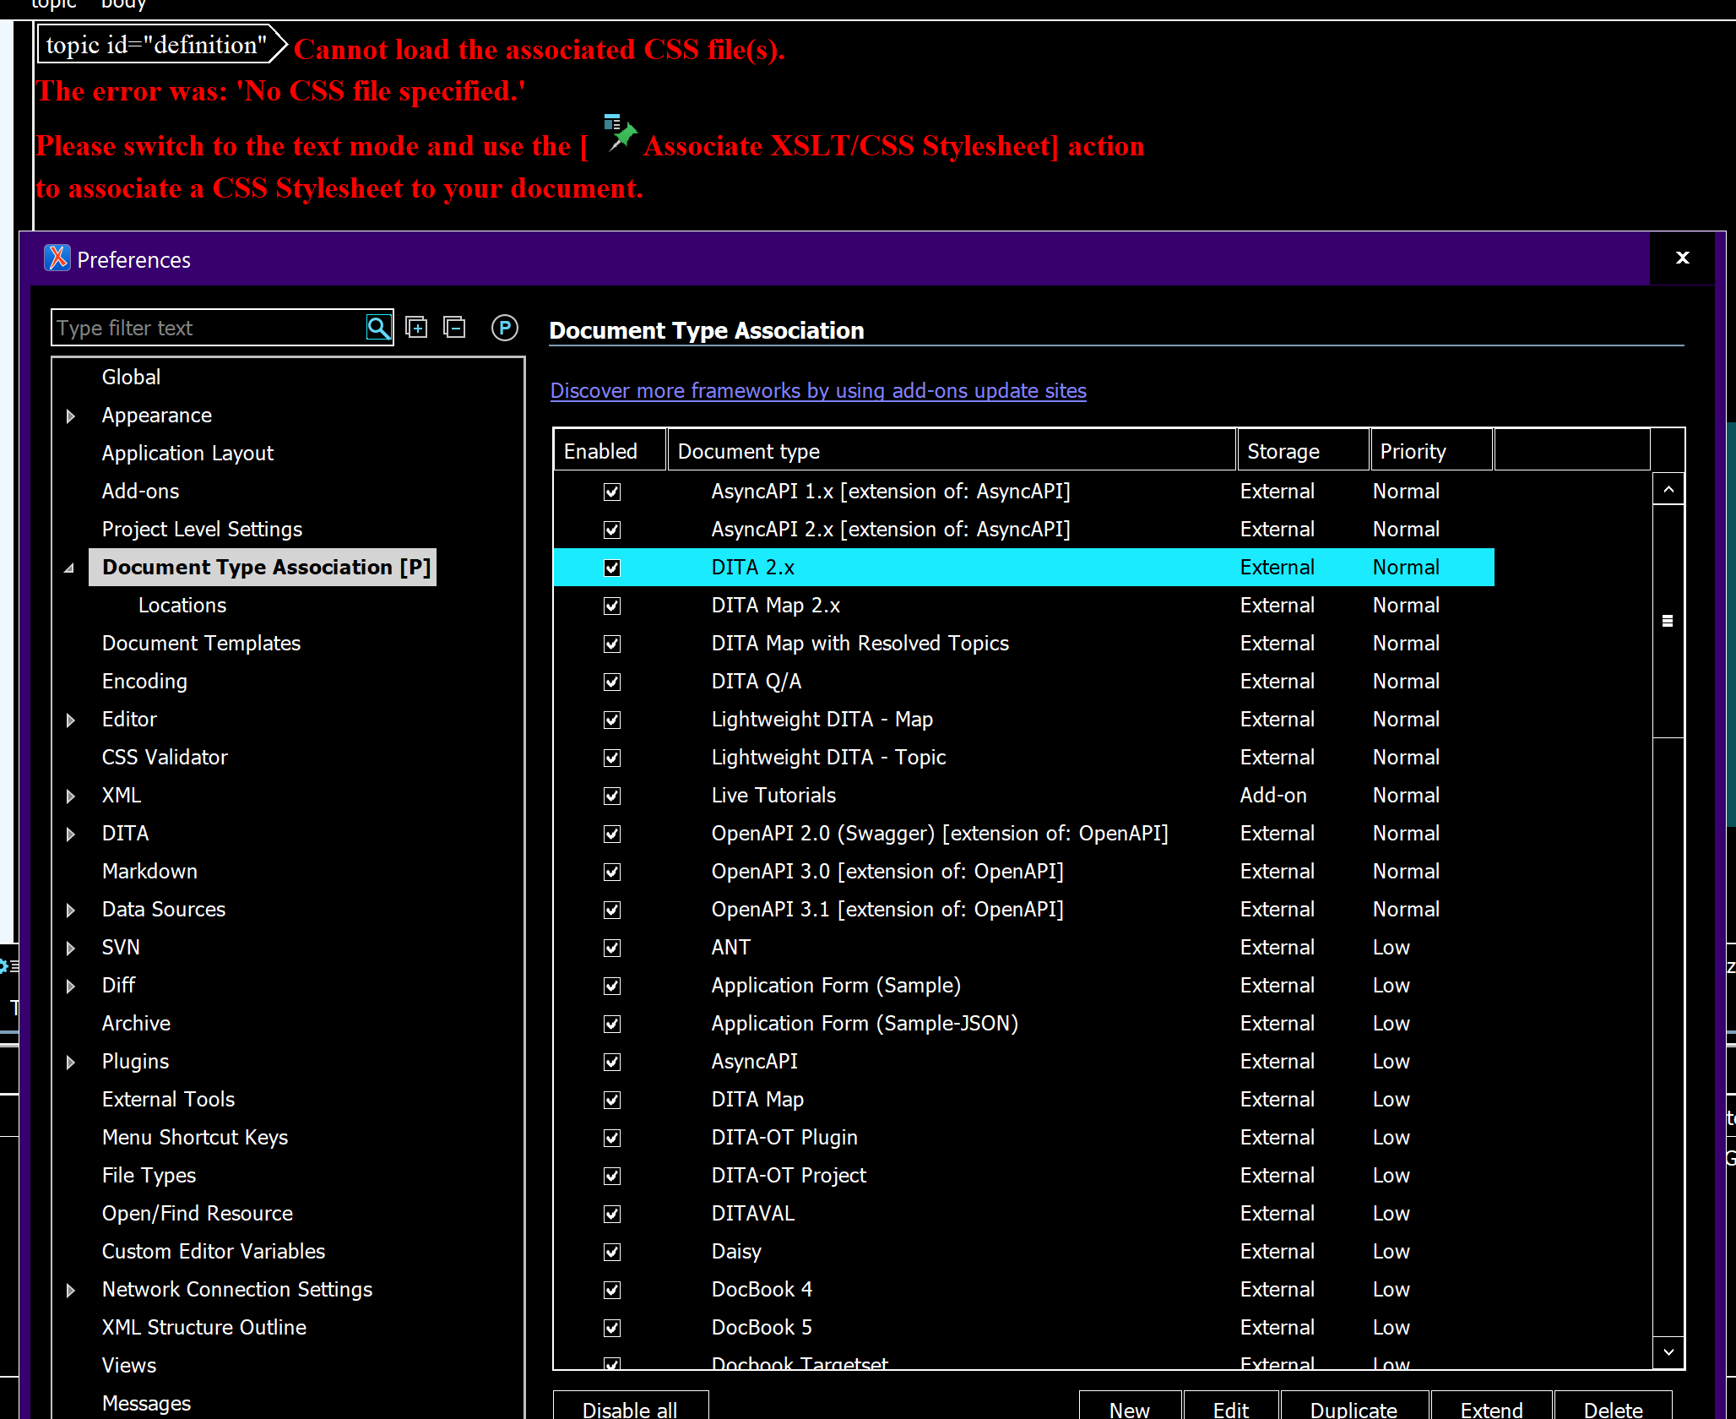Sort by the Priority column header

point(1431,450)
